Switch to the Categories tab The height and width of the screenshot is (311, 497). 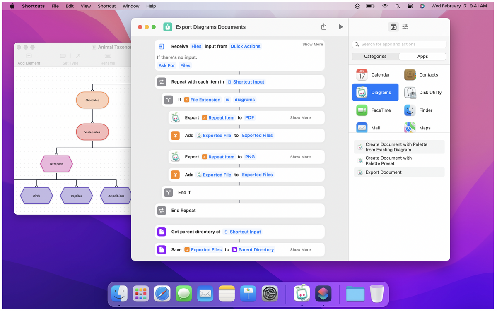pyautogui.click(x=375, y=57)
